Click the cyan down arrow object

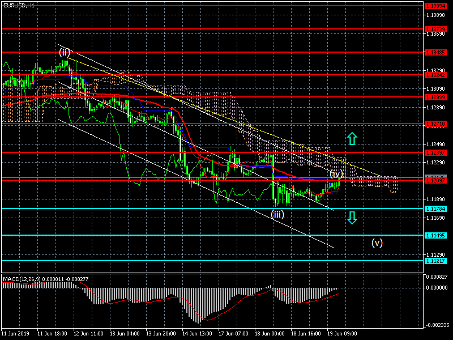coord(352,218)
